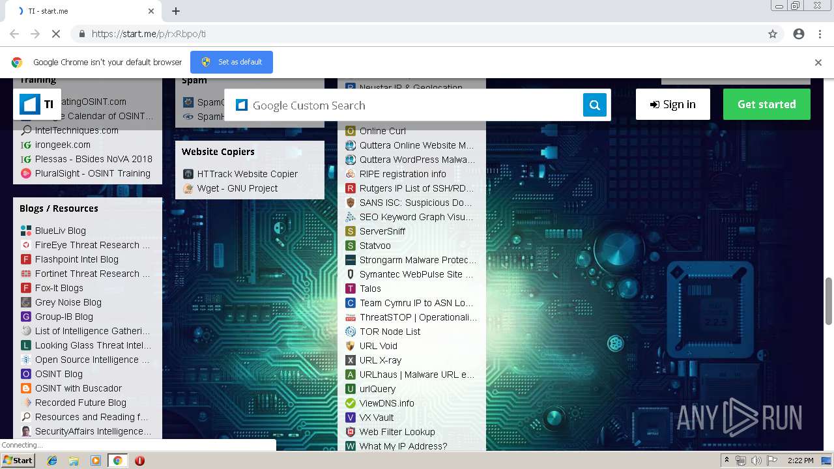834x469 pixels.
Task: Click the Wget GNU Project icon
Action: click(x=188, y=188)
